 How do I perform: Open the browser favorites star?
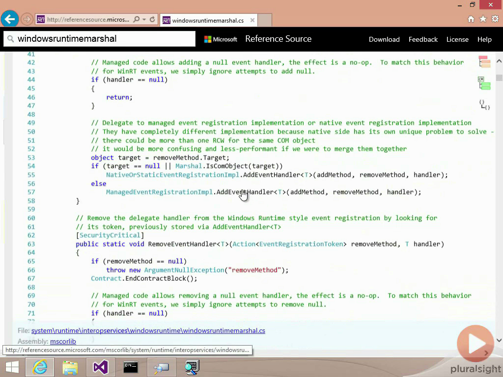click(x=483, y=19)
